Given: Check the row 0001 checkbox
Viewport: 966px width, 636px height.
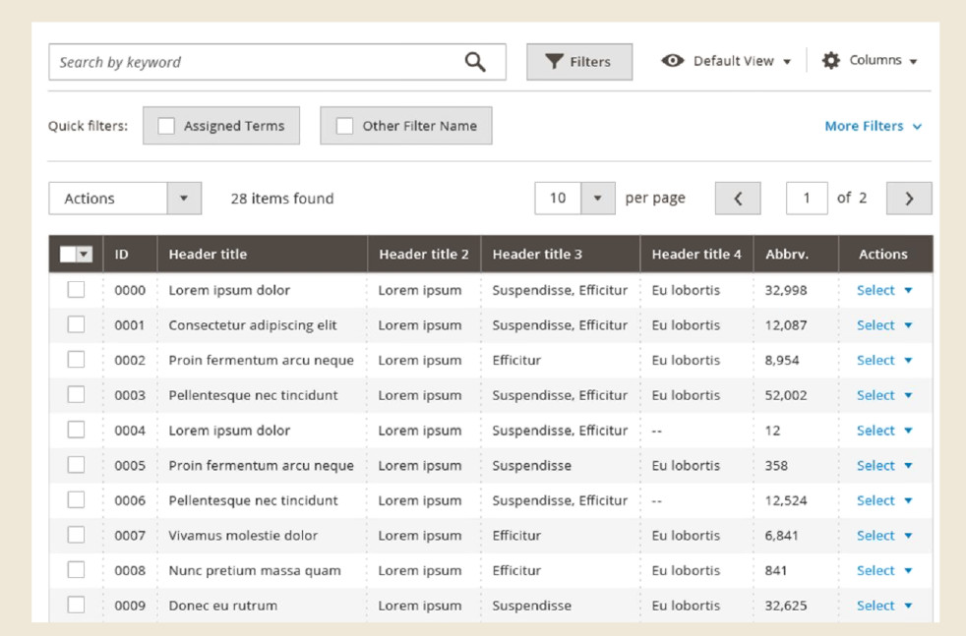Looking at the screenshot, I should point(76,324).
